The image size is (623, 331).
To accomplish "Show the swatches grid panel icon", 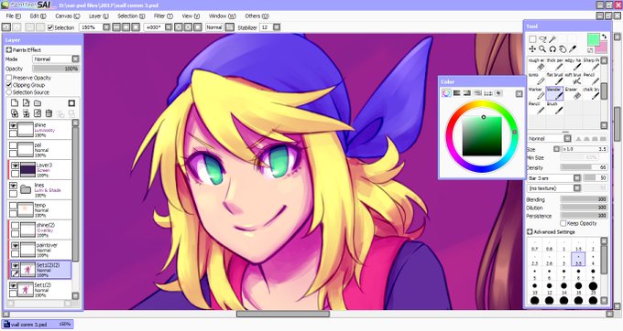I will pos(488,93).
